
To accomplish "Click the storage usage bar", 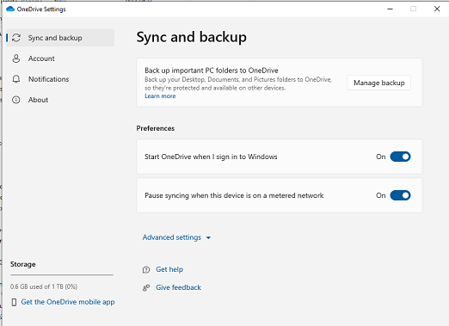I will (62, 274).
